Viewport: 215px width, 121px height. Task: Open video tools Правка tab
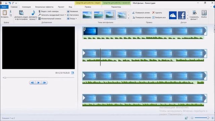coord(88,7)
